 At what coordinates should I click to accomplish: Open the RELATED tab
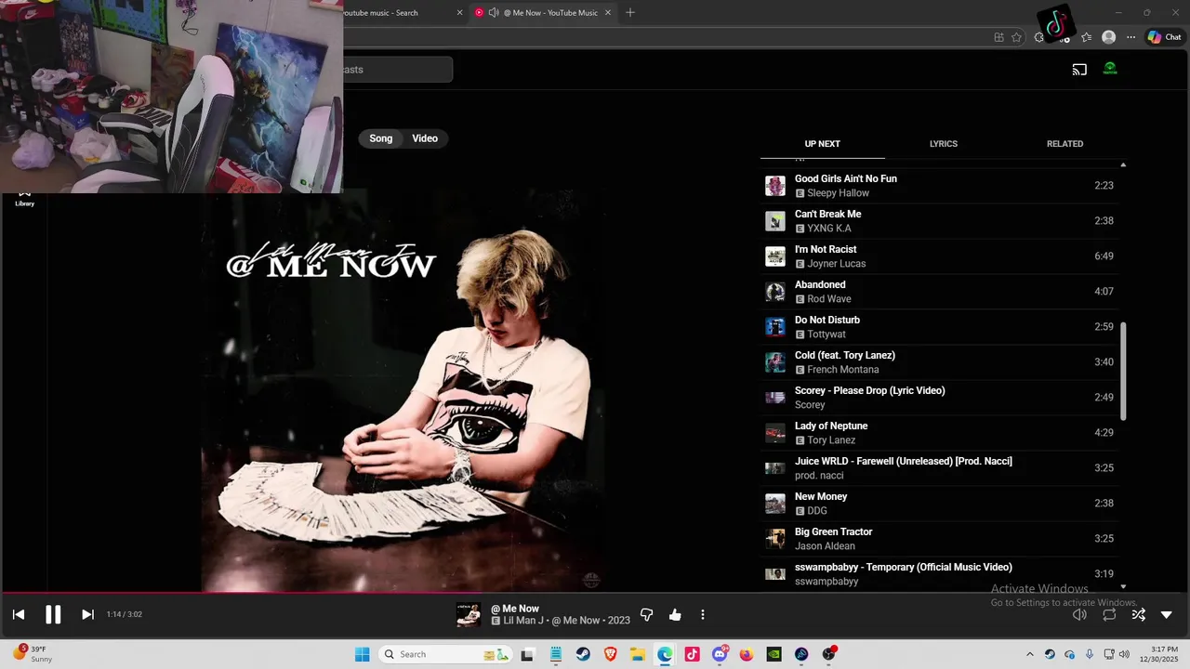coord(1064,144)
